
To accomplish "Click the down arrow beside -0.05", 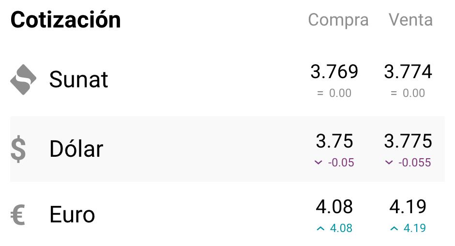I will 318,163.
